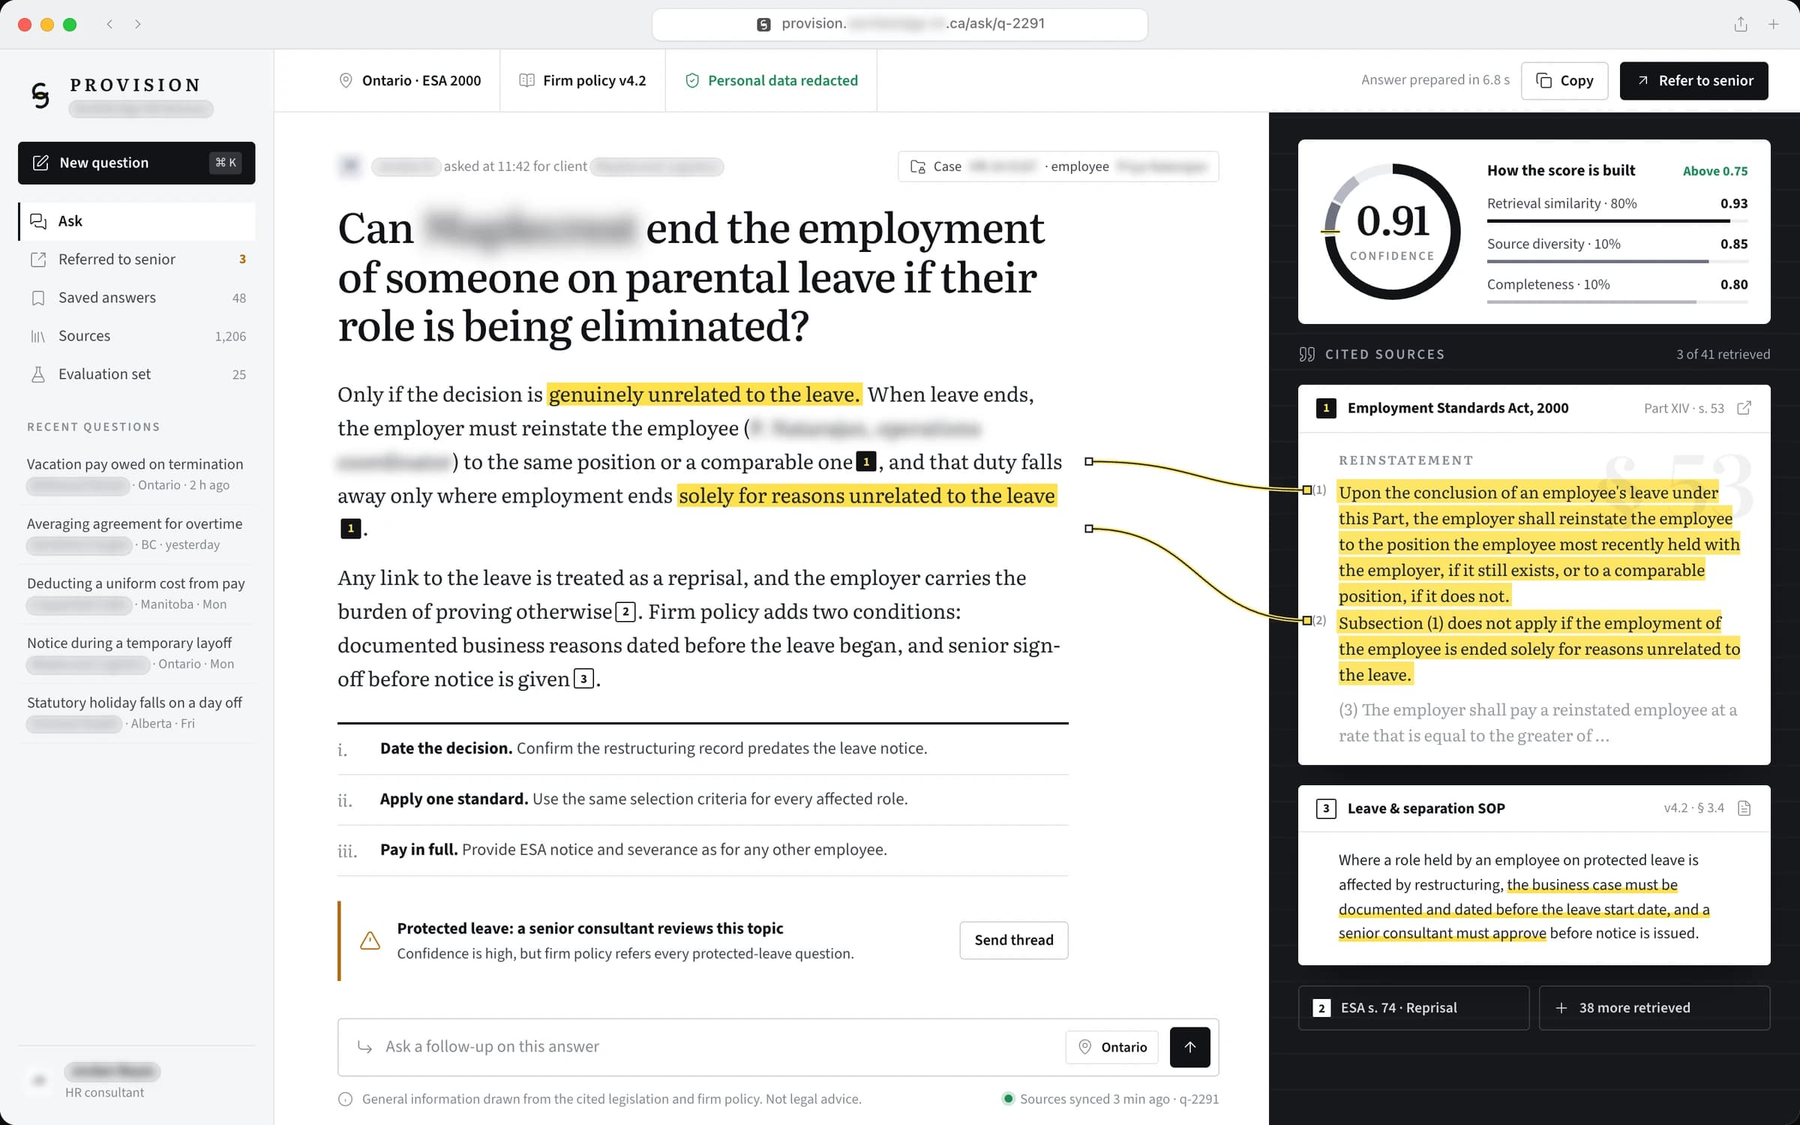Click inline citation marker 3 after 'notice is given'

coord(583,679)
